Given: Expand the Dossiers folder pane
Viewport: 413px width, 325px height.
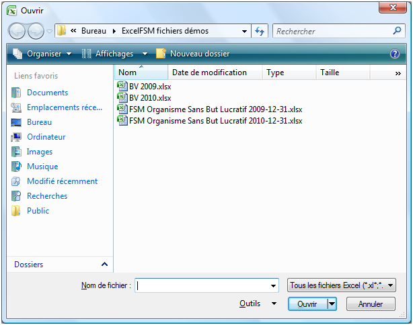Looking at the screenshot, I should [104, 265].
